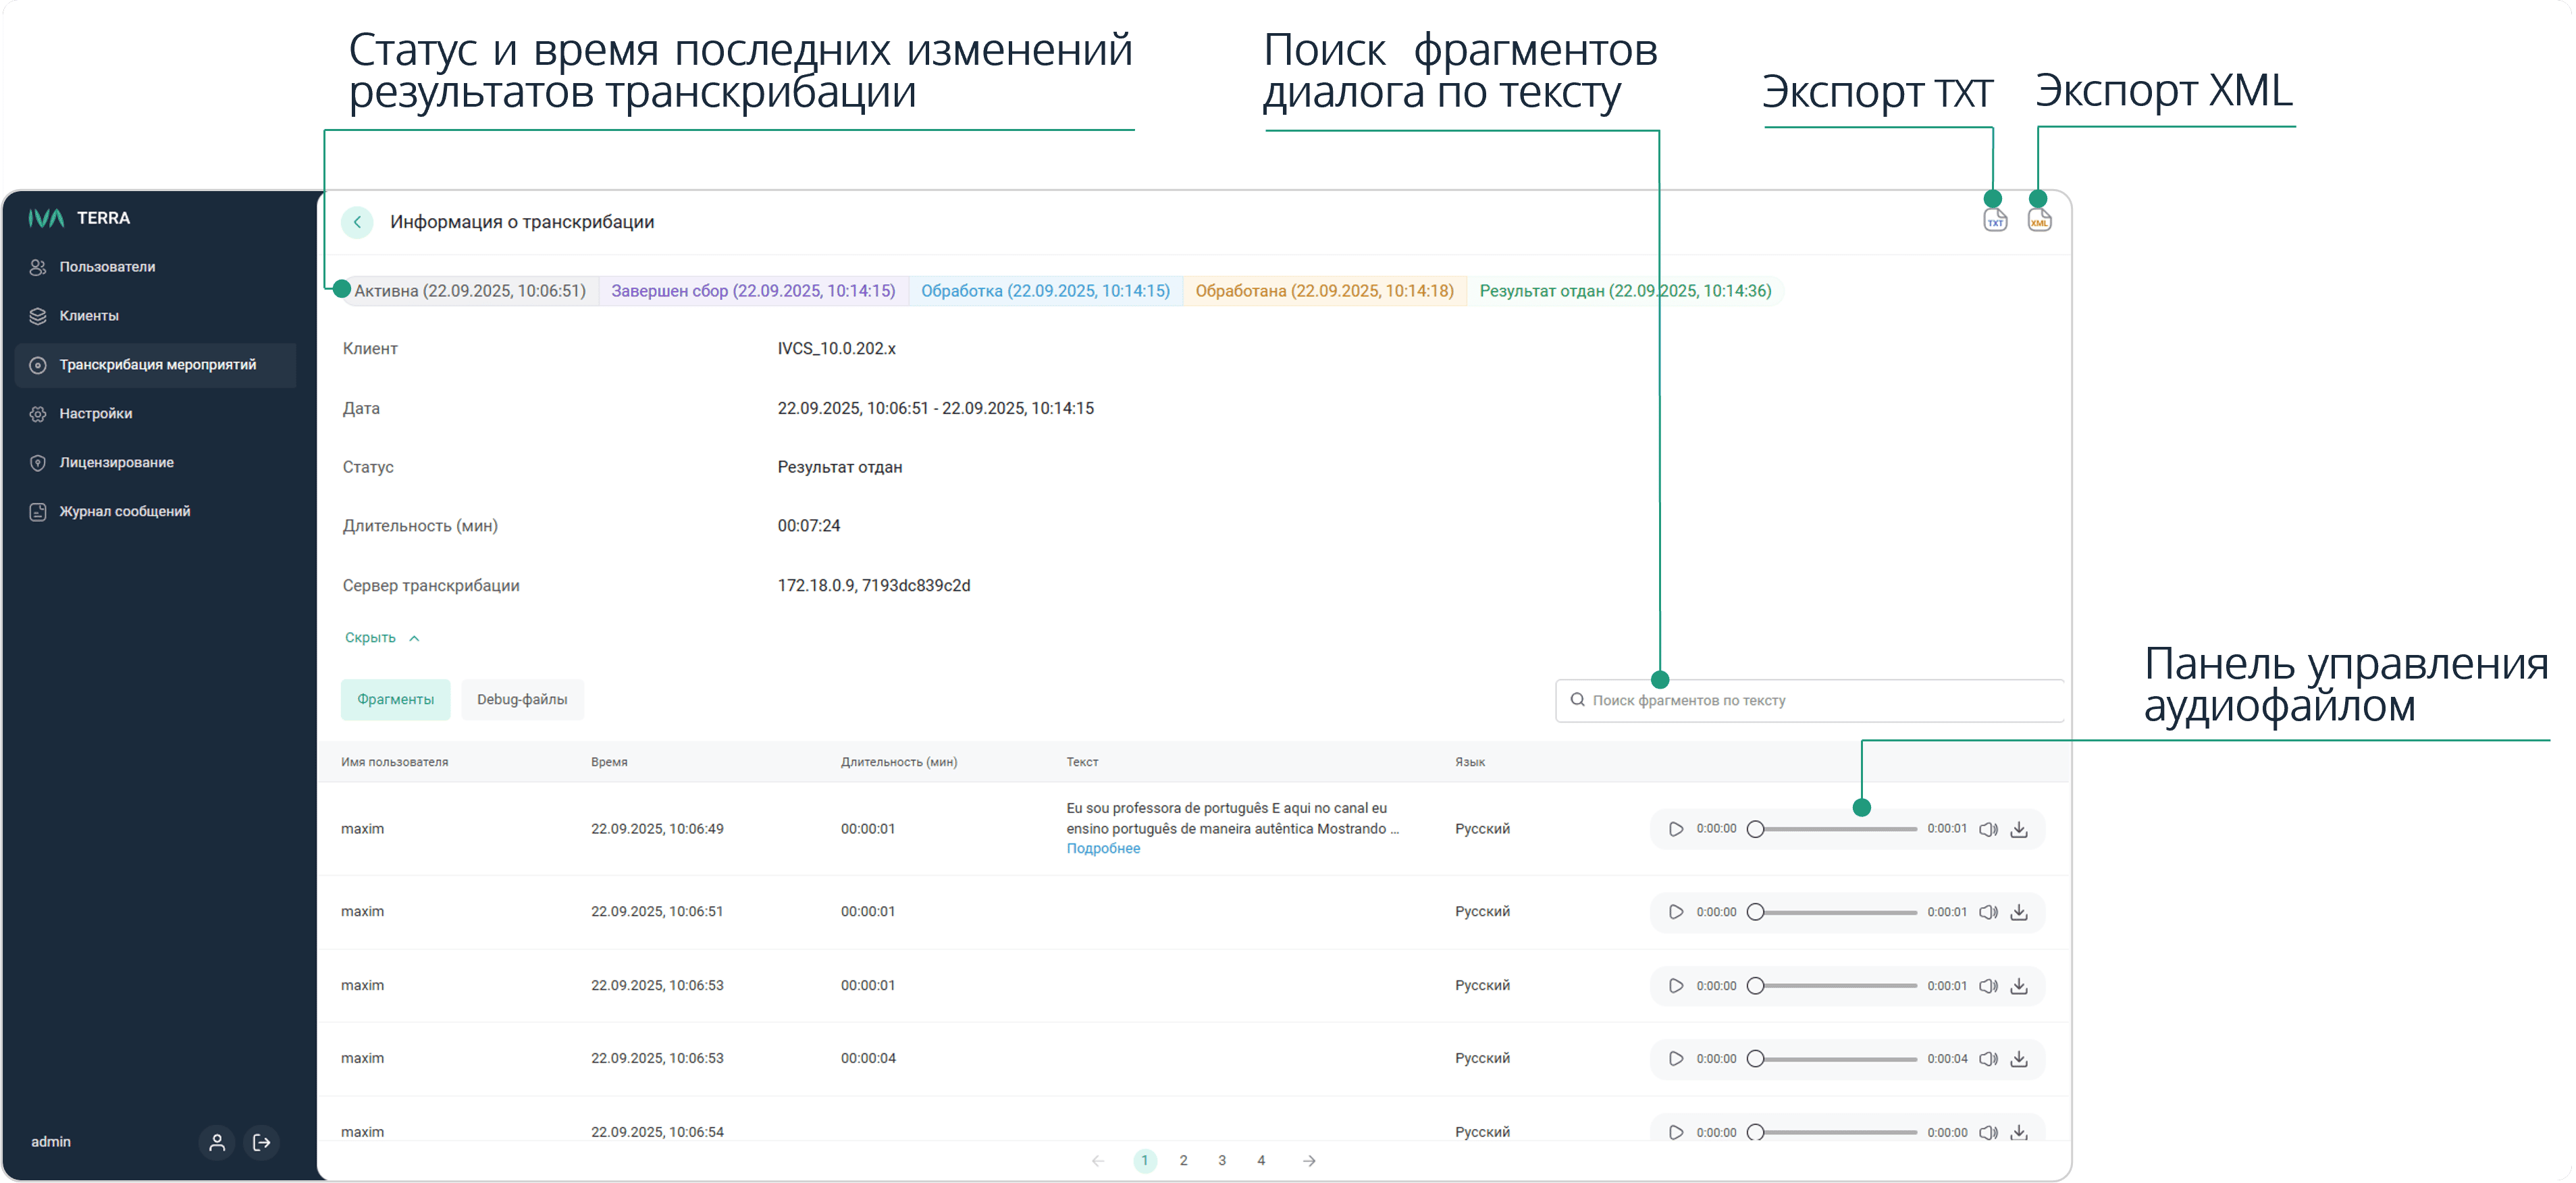This screenshot has height=1183, width=2576.
Task: Mute volume on the 00:00:04 fragment player
Action: coord(1988,1059)
